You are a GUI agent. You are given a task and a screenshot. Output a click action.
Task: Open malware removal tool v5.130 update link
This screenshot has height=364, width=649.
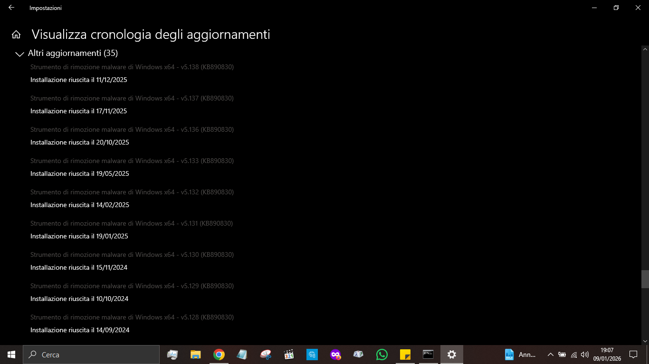click(132, 255)
